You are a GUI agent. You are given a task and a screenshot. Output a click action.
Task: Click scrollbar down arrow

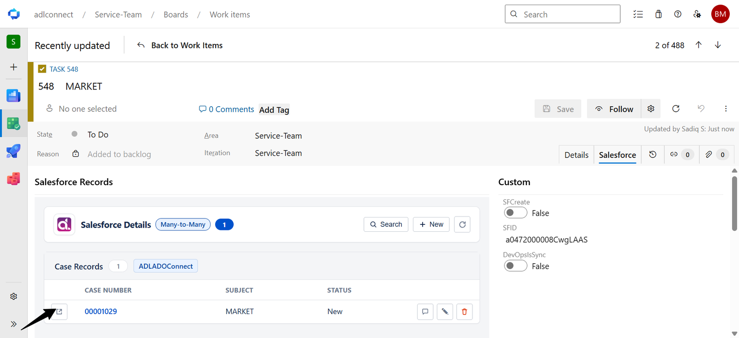click(x=734, y=333)
